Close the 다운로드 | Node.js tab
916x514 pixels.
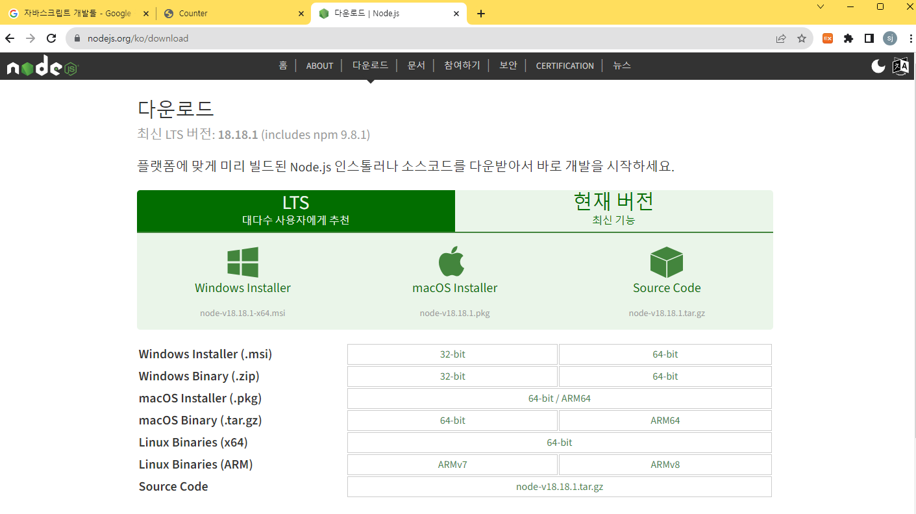point(456,13)
